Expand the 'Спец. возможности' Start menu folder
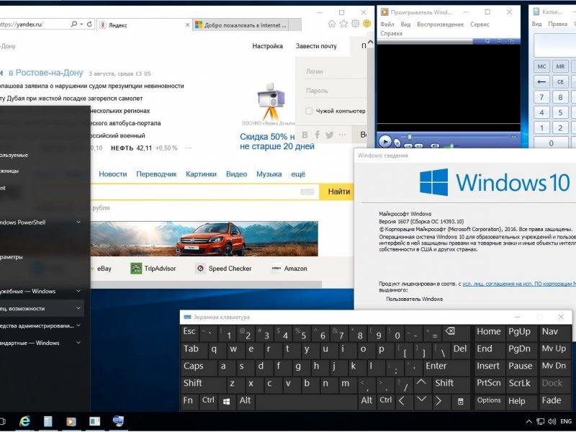 coord(78,309)
